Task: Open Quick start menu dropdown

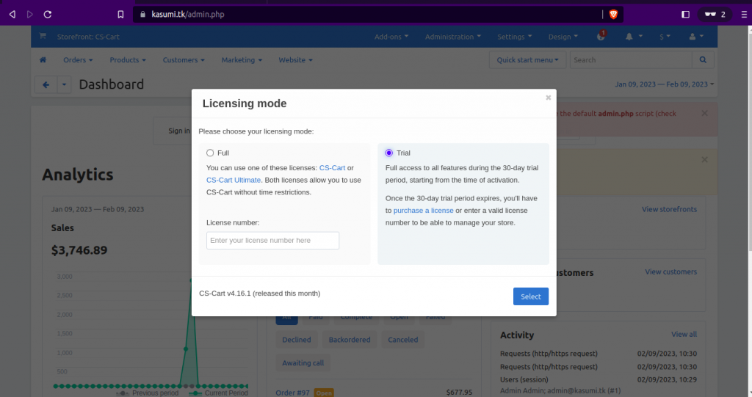Action: (x=527, y=60)
